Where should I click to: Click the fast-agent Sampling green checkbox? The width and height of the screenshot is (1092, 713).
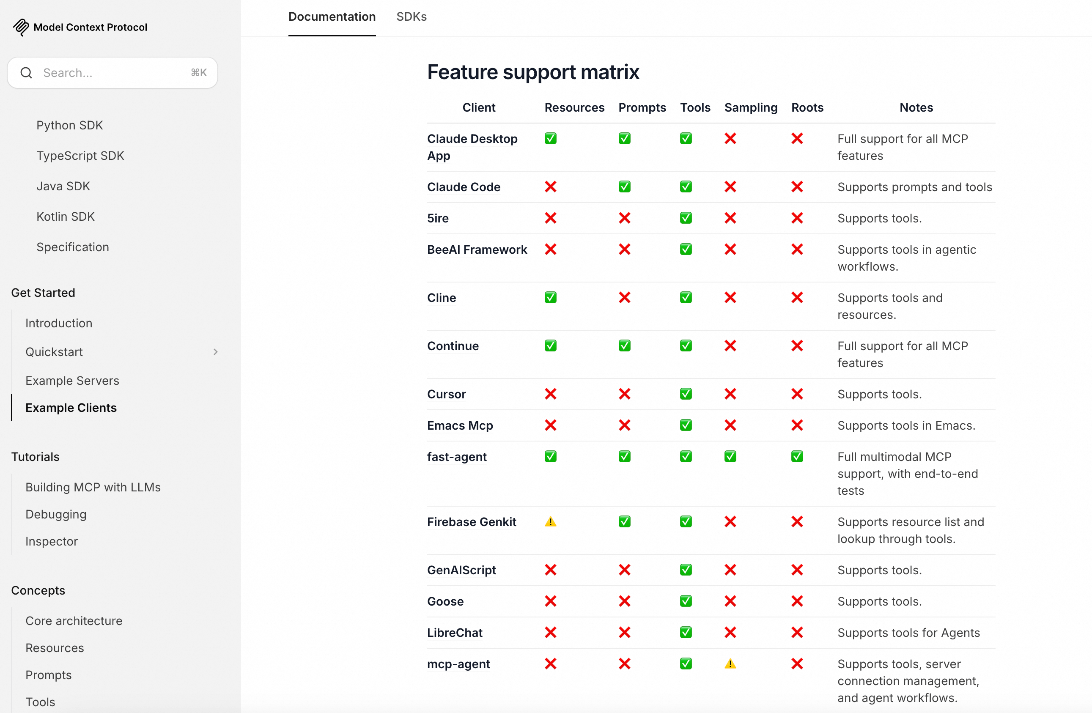click(730, 457)
